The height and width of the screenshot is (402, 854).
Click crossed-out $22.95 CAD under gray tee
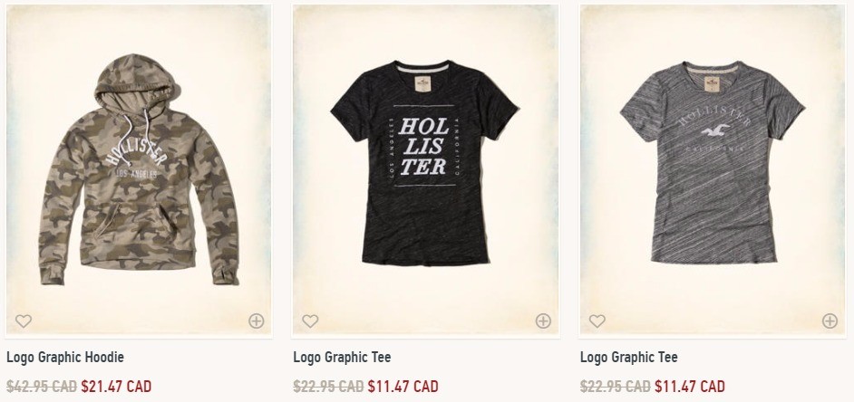[615, 386]
